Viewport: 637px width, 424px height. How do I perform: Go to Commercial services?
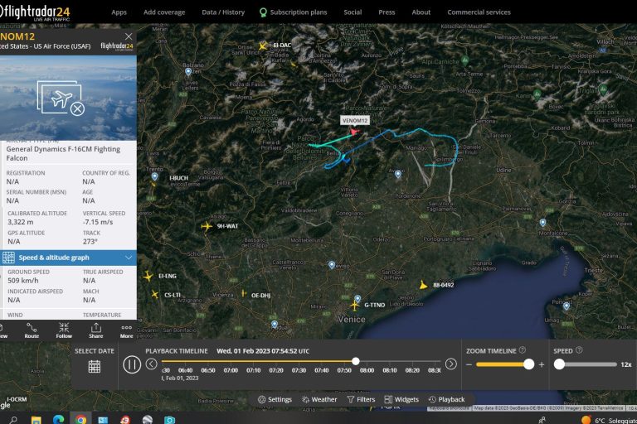(x=479, y=12)
